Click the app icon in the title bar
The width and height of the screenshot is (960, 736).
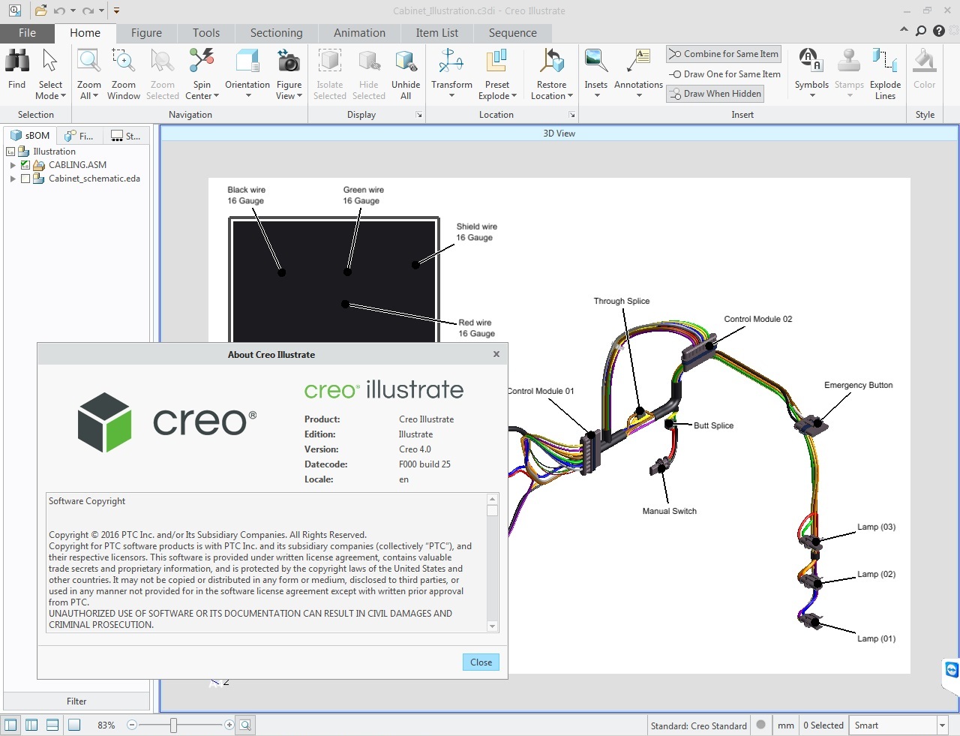14,11
